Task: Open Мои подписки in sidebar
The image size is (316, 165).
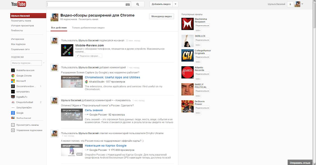Action: [x=18, y=44]
